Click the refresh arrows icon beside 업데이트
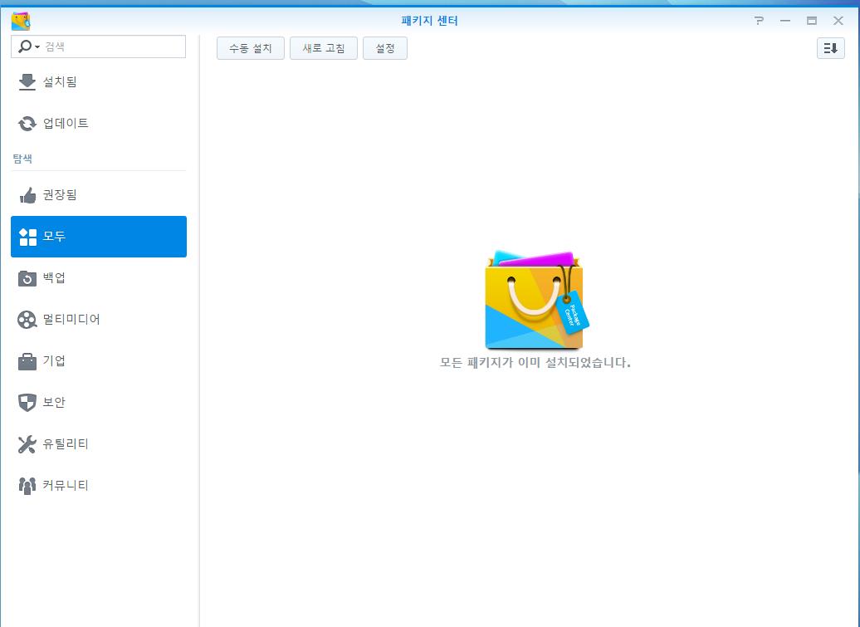860x627 pixels. (27, 124)
